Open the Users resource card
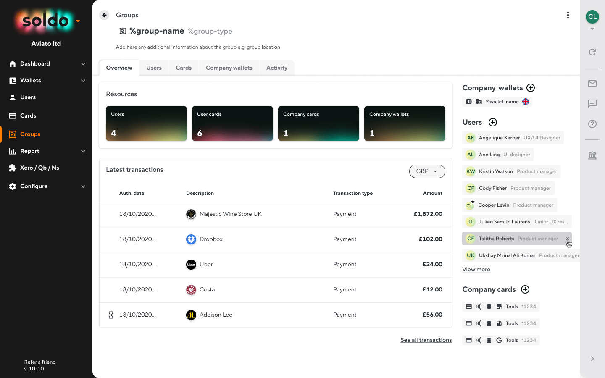The width and height of the screenshot is (605, 378). (146, 123)
